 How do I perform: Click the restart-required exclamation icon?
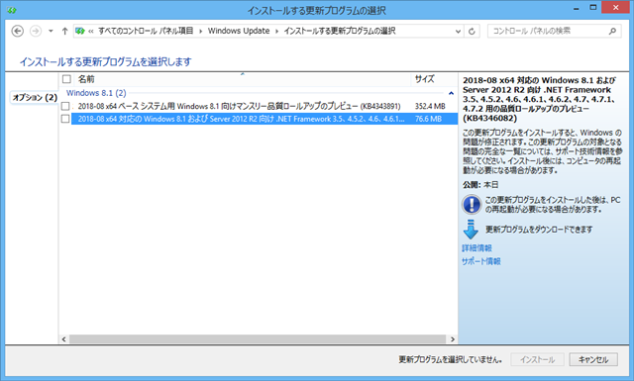pyautogui.click(x=472, y=205)
